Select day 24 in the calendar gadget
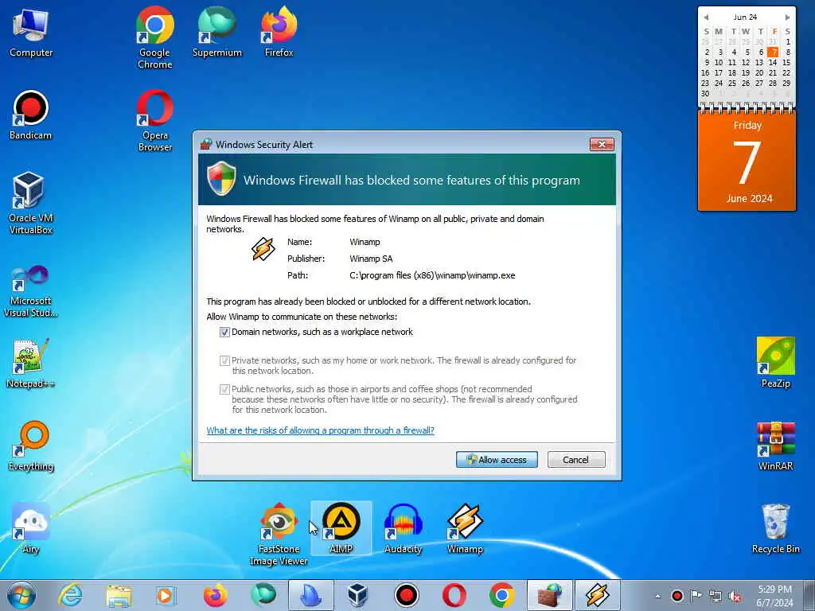Screen dimensions: 815x611 pos(719,83)
